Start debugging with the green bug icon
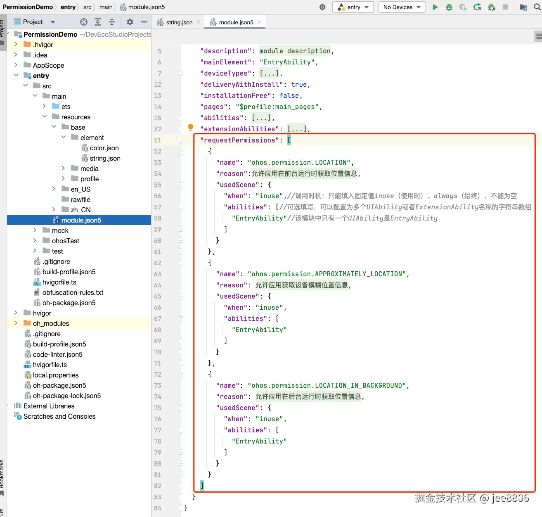Screen dimensions: 542x517 click(449, 7)
